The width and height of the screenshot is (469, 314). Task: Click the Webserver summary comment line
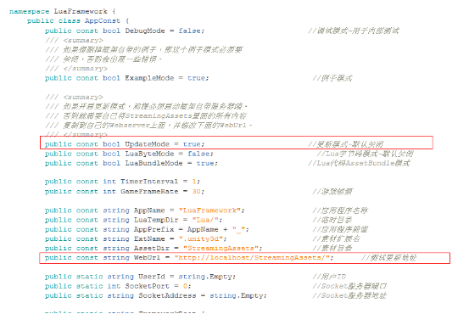(x=148, y=125)
